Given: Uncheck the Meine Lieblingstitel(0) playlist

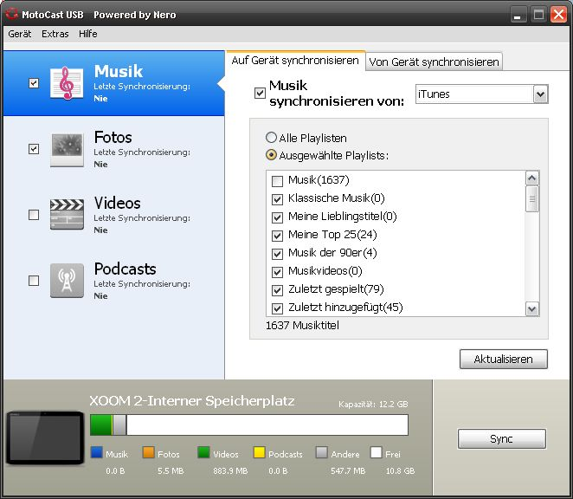Looking at the screenshot, I should pyautogui.click(x=277, y=217).
